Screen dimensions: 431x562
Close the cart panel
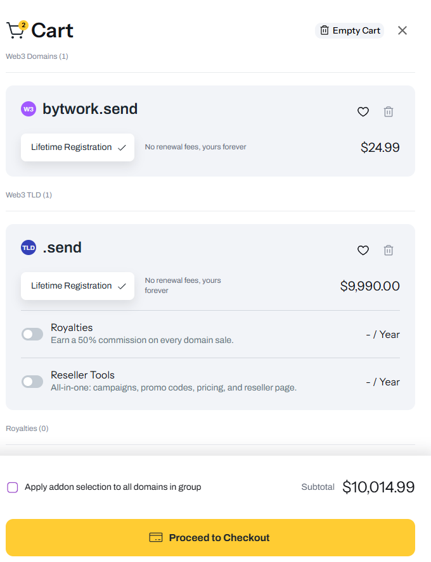pos(402,30)
